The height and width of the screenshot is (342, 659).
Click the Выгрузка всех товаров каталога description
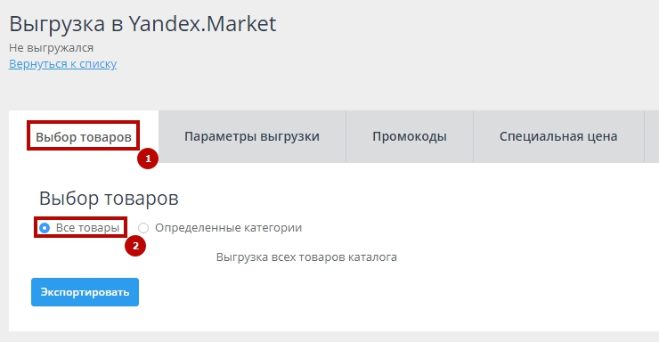[306, 257]
